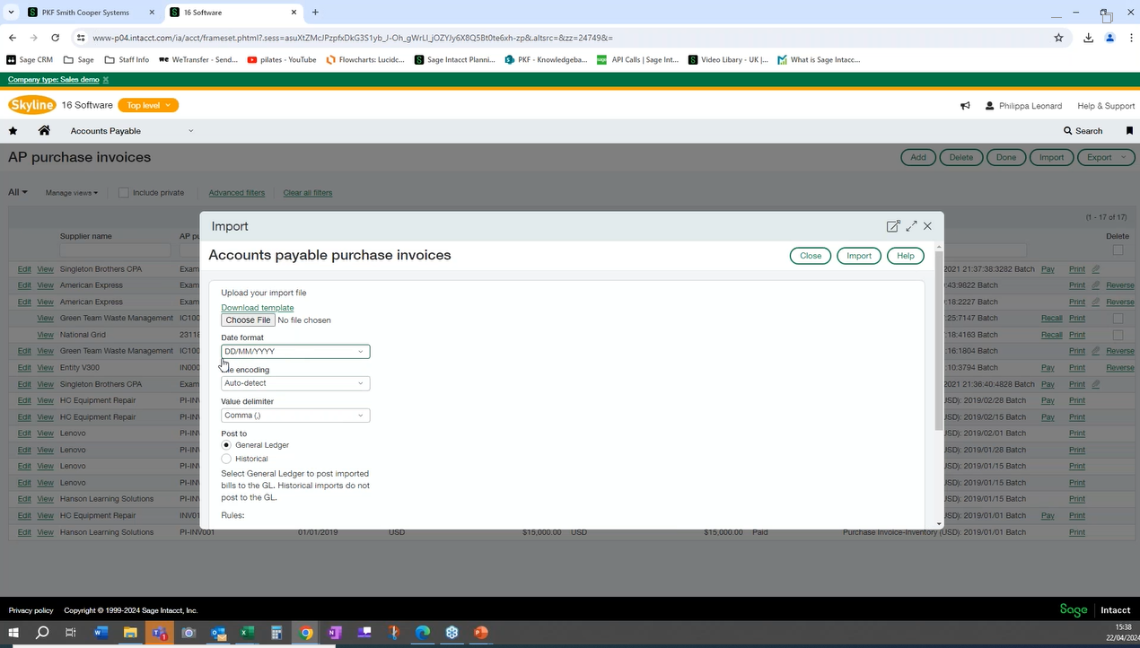Click the Advanced filters link
Image resolution: width=1140 pixels, height=648 pixels.
[237, 193]
